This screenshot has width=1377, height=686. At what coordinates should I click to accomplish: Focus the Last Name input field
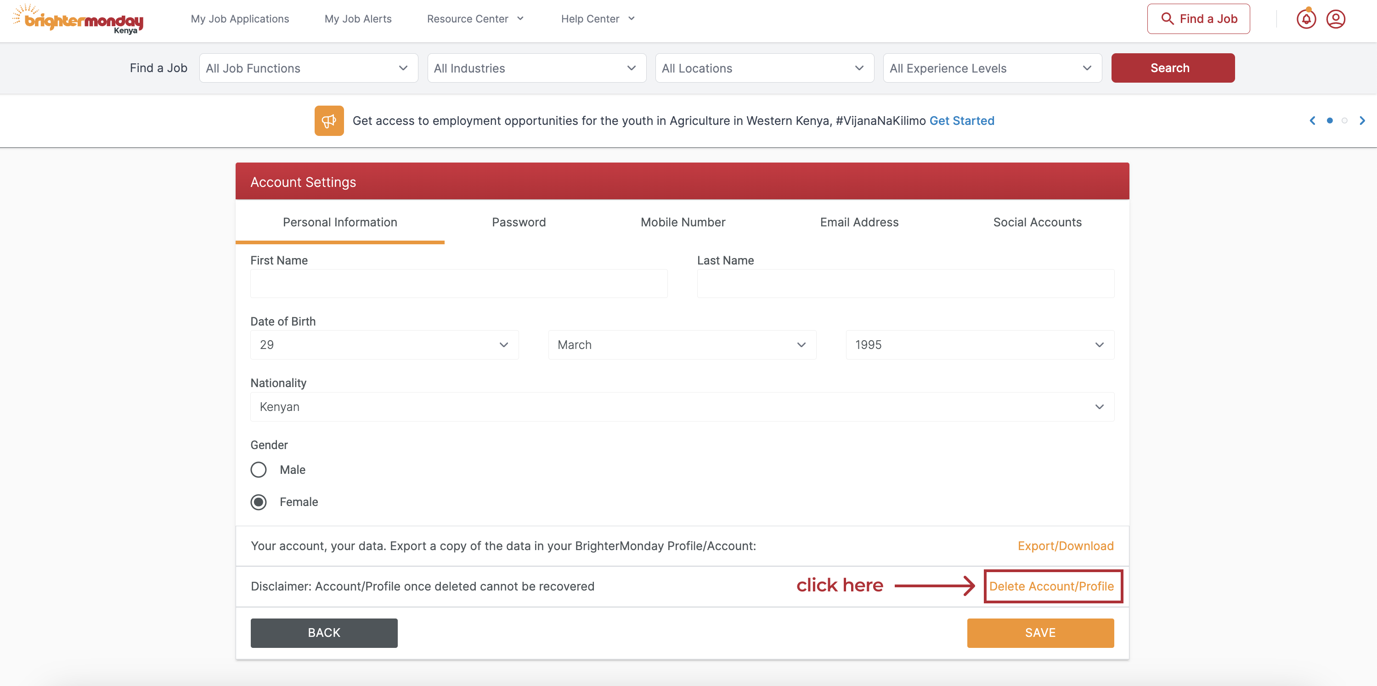906,283
